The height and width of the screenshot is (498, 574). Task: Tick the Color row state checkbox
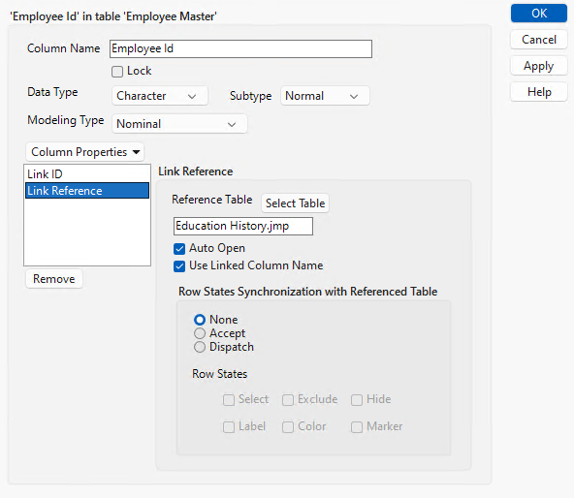pos(288,427)
